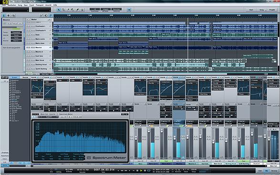
Task: Click the Edit button in the bottom right
Action: pyautogui.click(x=260, y=171)
